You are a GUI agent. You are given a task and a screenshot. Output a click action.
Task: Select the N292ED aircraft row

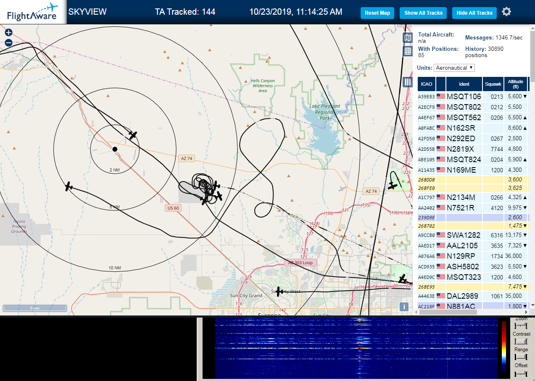pyautogui.click(x=473, y=138)
